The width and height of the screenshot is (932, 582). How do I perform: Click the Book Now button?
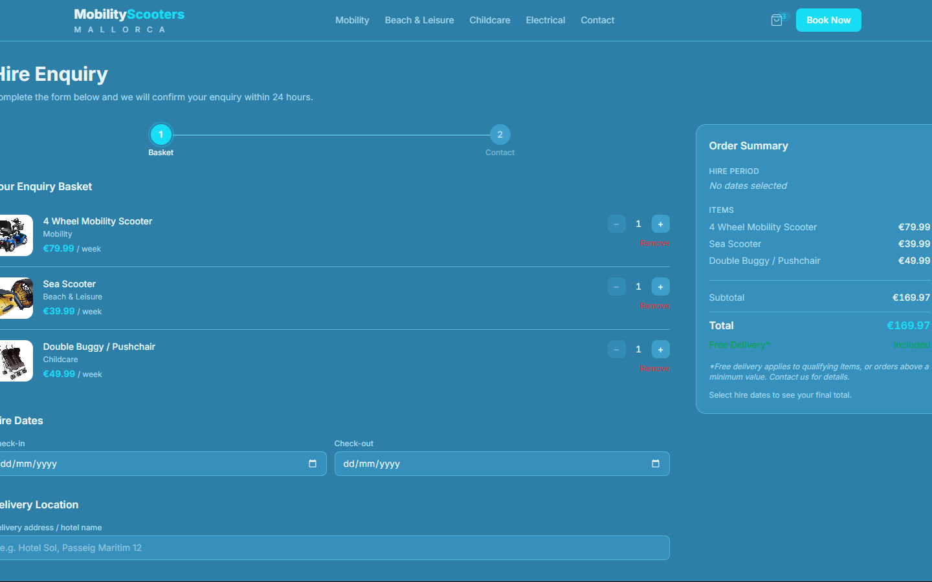tap(828, 20)
